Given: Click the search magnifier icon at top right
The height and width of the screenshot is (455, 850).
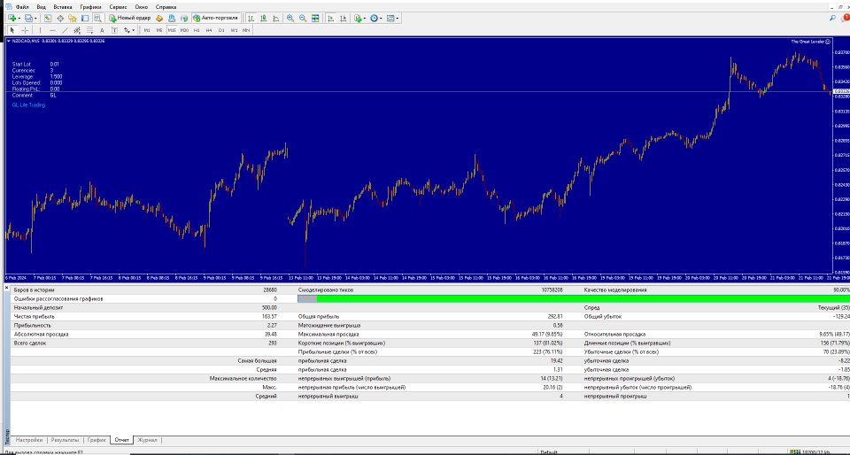Looking at the screenshot, I should 832,18.
